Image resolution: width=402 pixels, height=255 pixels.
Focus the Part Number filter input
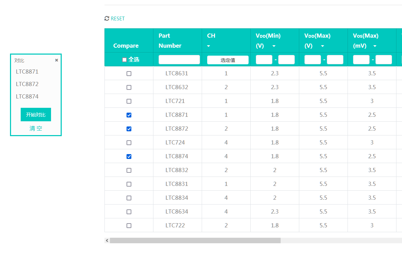click(179, 60)
